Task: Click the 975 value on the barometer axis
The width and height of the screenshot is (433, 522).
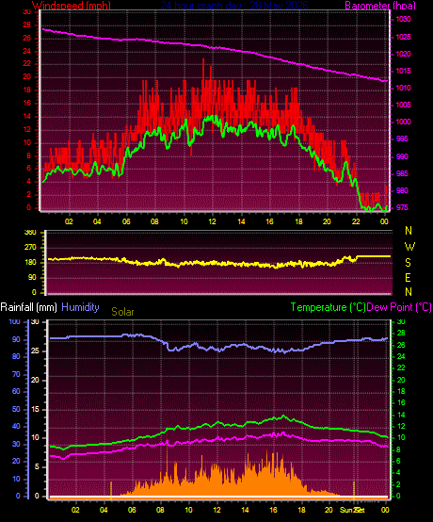Action: coord(402,207)
